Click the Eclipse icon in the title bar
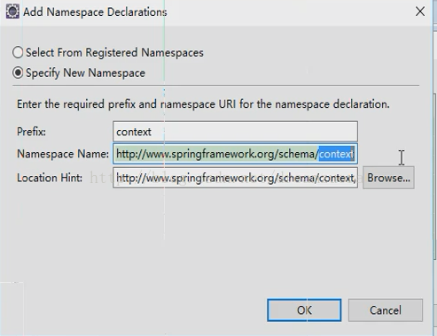Image resolution: width=437 pixels, height=336 pixels. [x=12, y=12]
